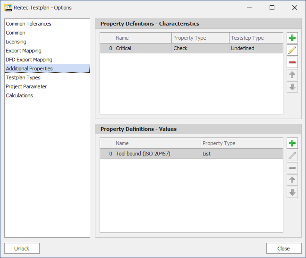Go to Export Mapping settings
The height and width of the screenshot is (258, 306).
[24, 51]
